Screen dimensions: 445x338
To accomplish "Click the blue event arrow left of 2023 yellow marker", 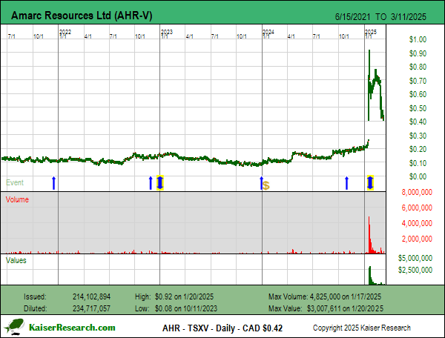I will click(151, 183).
